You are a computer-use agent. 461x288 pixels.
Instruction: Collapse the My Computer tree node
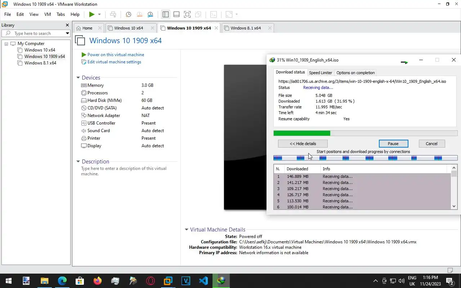click(6, 44)
